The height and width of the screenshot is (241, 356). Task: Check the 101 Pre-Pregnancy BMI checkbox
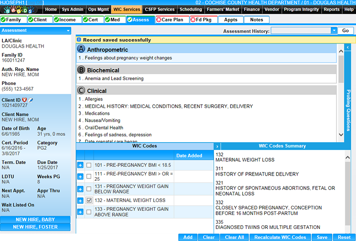[x=89, y=165]
